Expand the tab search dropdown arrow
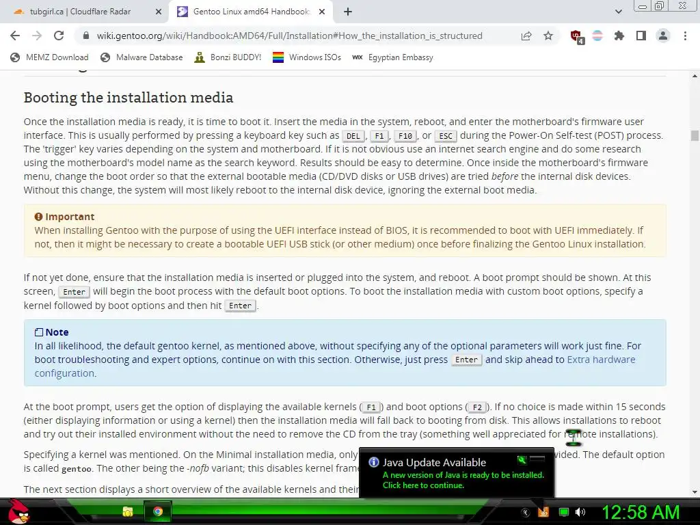Viewport: 700px width, 525px height. (x=618, y=12)
